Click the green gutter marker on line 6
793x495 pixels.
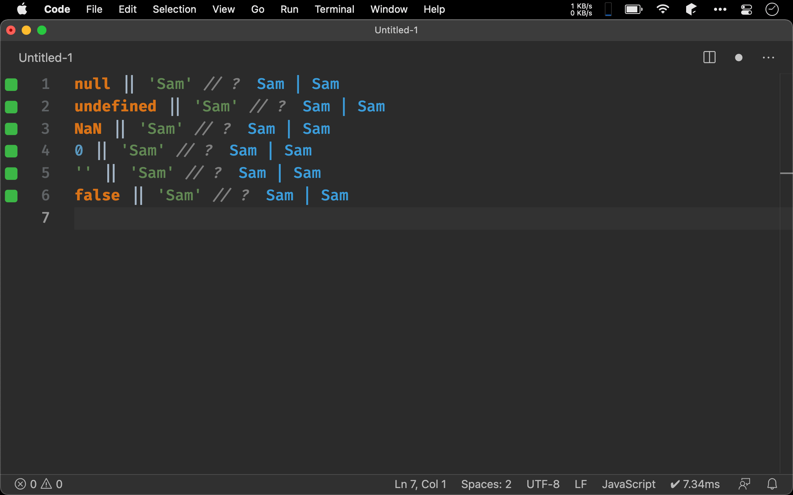[x=11, y=196]
